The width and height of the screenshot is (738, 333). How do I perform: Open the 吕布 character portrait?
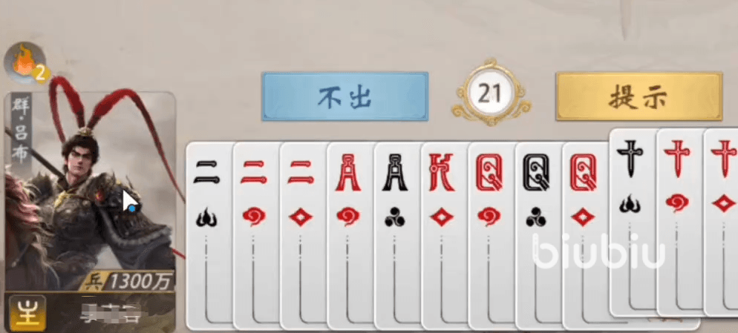pyautogui.click(x=89, y=193)
